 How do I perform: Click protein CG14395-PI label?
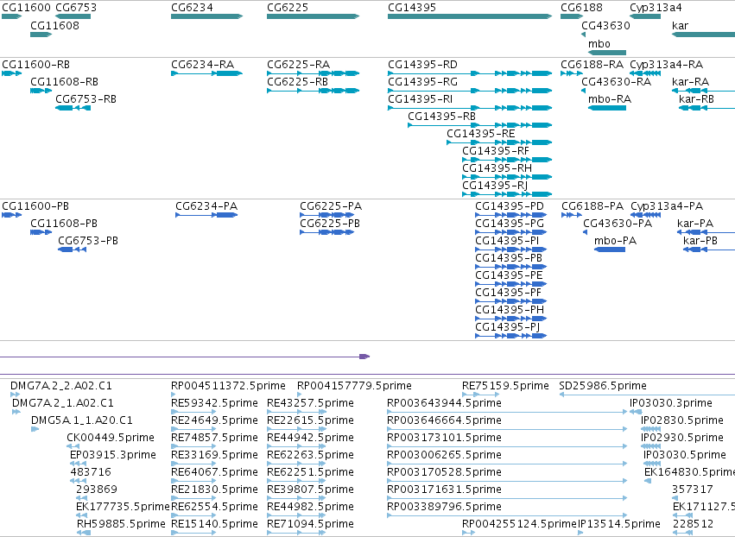point(508,241)
